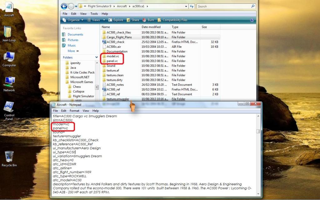Open Notepad Help menu

[x=96, y=111]
